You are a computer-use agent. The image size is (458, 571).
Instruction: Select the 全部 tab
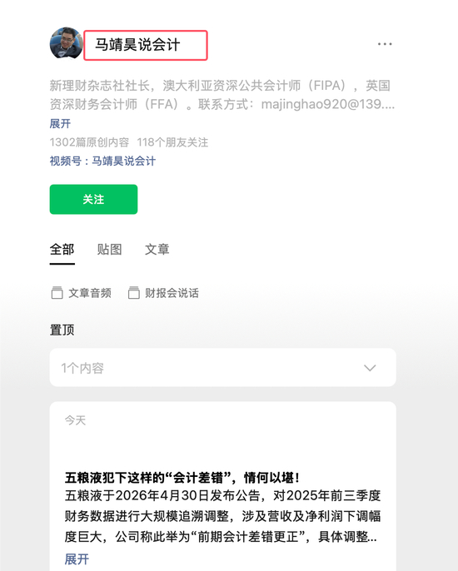(62, 250)
